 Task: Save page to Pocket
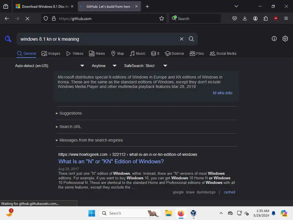[x=235, y=18]
